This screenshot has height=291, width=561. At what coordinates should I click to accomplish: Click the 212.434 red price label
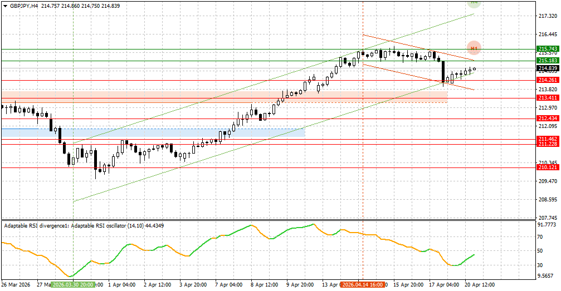click(548, 119)
